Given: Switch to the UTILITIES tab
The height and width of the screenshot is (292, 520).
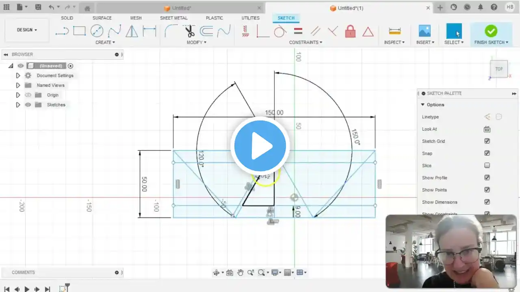Looking at the screenshot, I should pos(251,18).
